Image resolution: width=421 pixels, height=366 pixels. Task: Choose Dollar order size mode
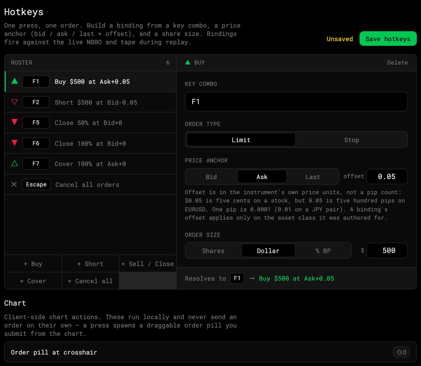(268, 251)
